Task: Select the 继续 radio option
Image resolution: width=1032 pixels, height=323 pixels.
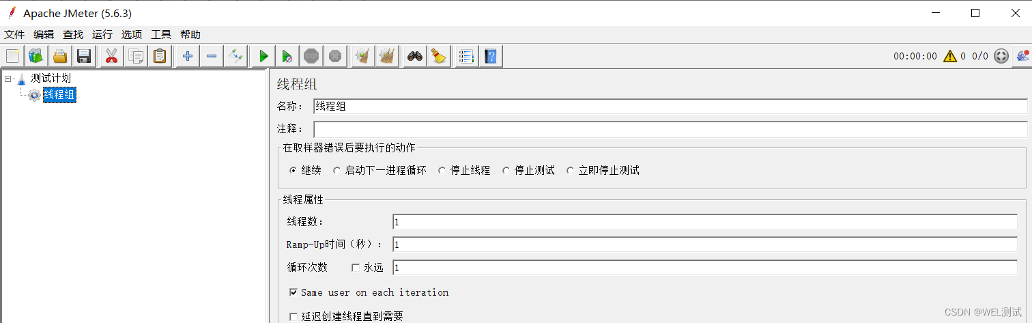Action: (293, 171)
